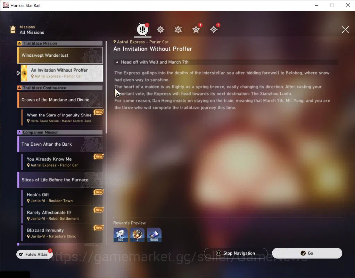Screen dimensions: 355x278
Task: Click location pin before Astral Express - Parlor Car heading
Action: point(115,42)
